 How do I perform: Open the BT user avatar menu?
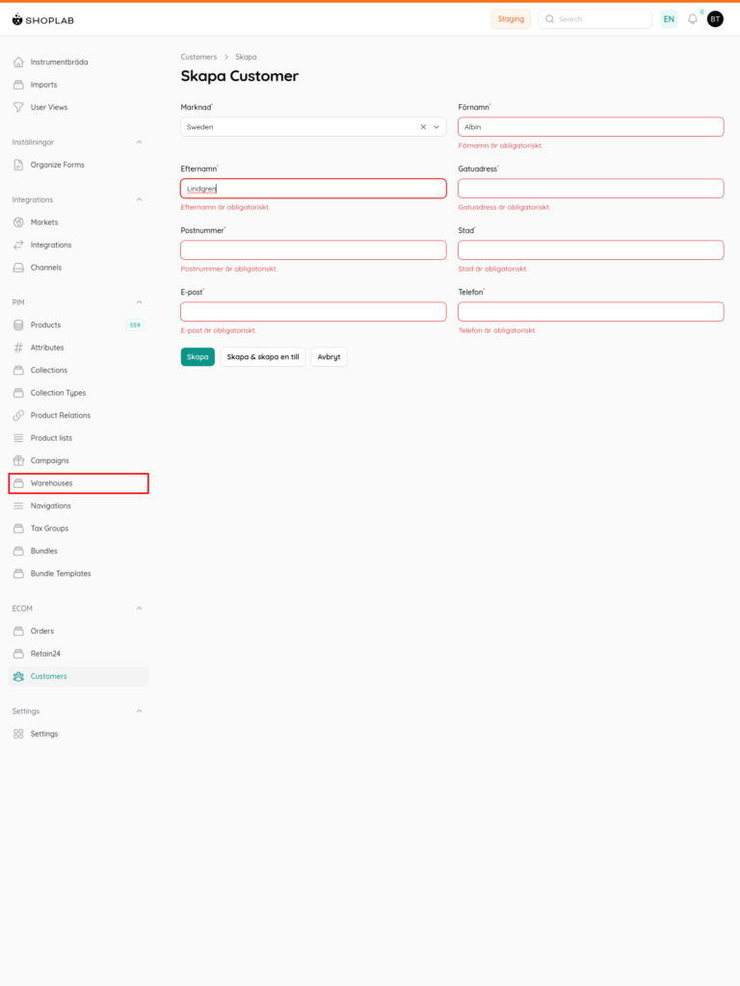715,19
